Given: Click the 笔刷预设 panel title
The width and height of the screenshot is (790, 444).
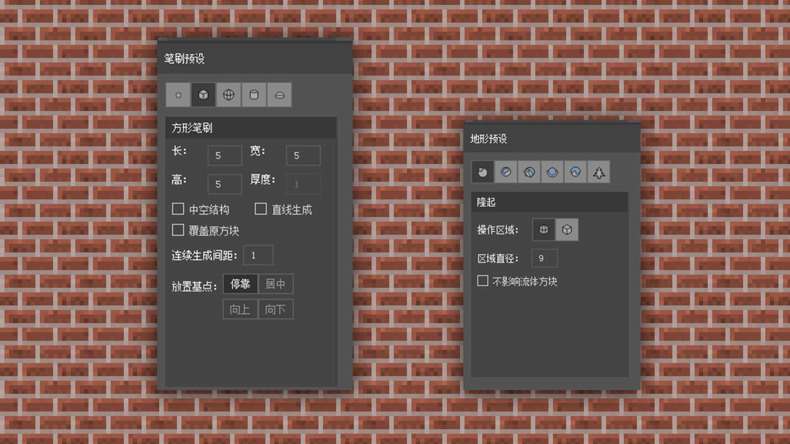Looking at the screenshot, I should point(184,59).
